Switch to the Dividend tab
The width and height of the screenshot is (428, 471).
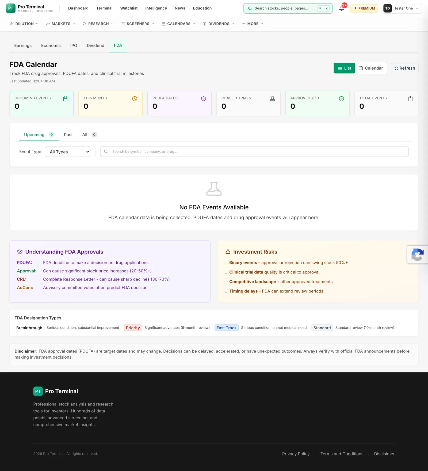point(95,45)
